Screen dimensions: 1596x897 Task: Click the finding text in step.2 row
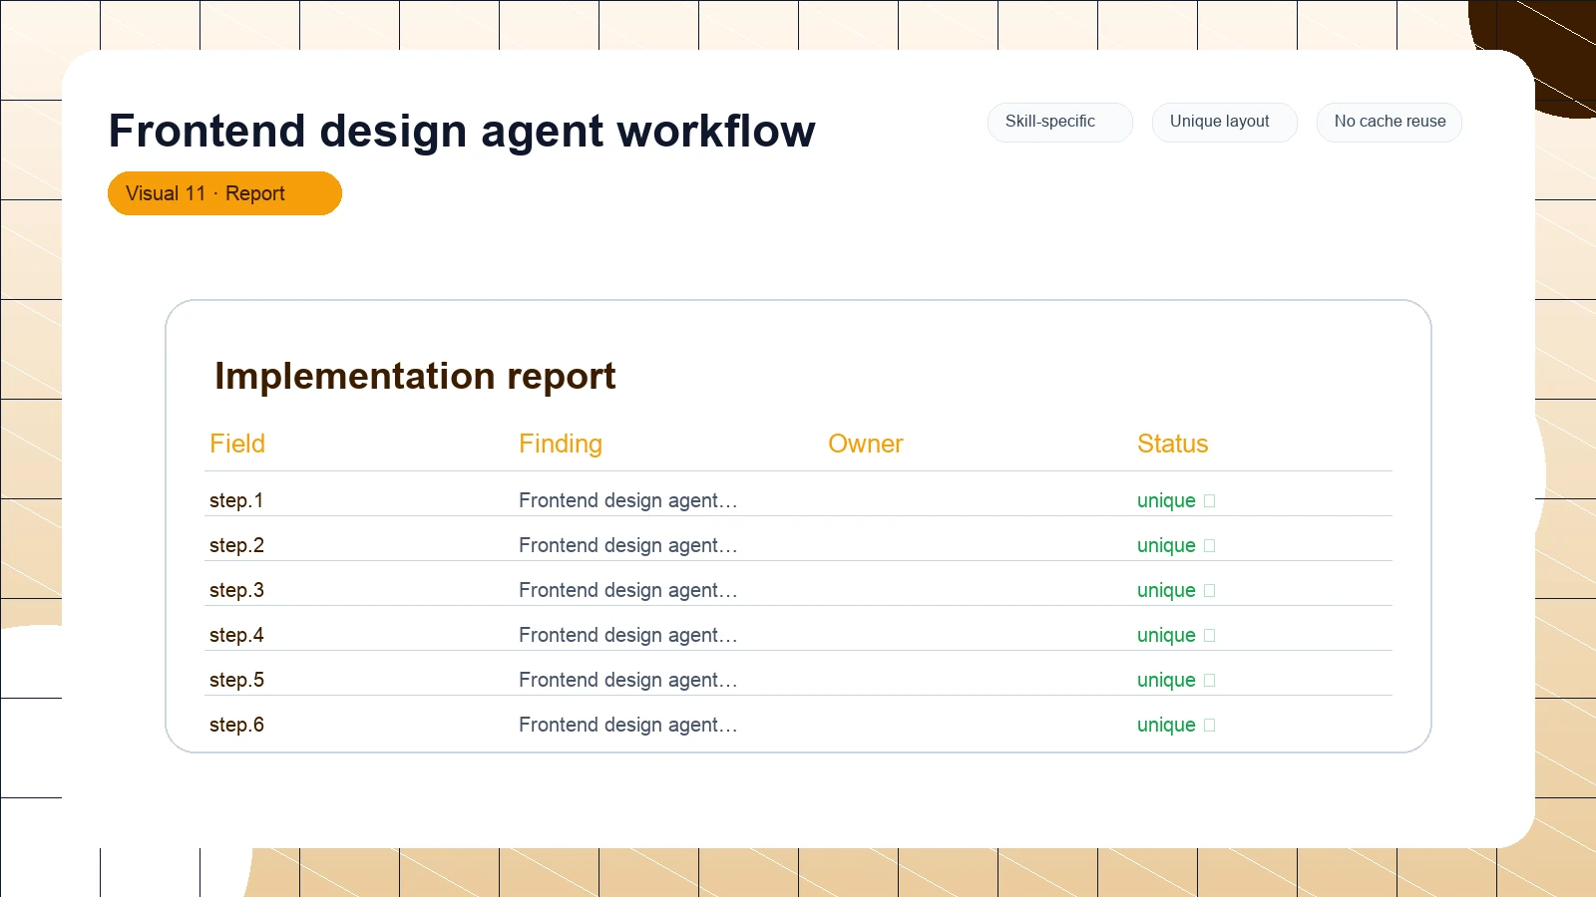628,545
